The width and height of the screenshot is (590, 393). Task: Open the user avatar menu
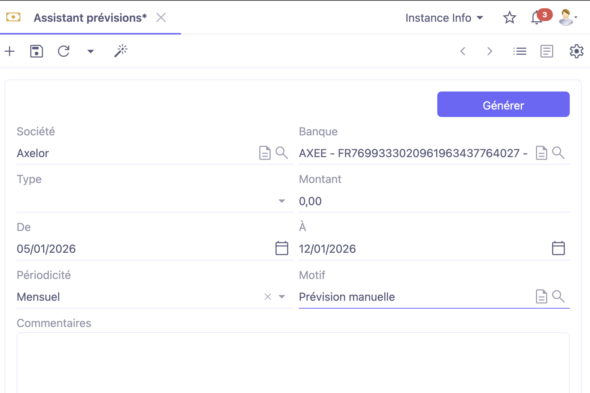[x=567, y=17]
